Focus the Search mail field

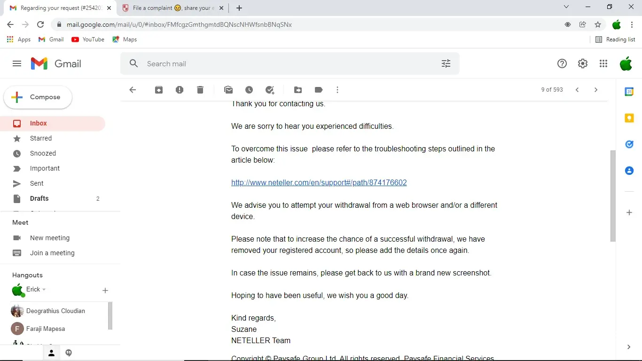coord(282,63)
